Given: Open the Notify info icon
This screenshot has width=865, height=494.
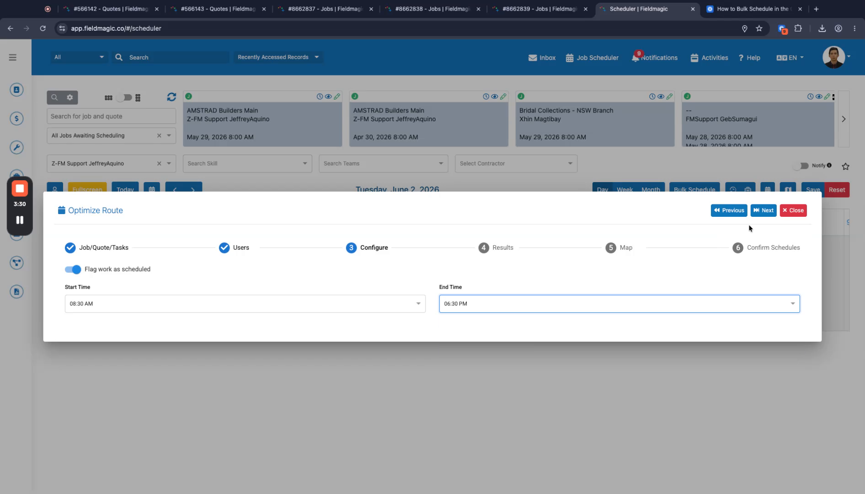Looking at the screenshot, I should (829, 165).
